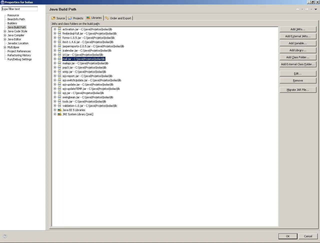Screen dimensions: 320x243
Task: Expand the Java Editor tree node
Action: coord(5,39)
